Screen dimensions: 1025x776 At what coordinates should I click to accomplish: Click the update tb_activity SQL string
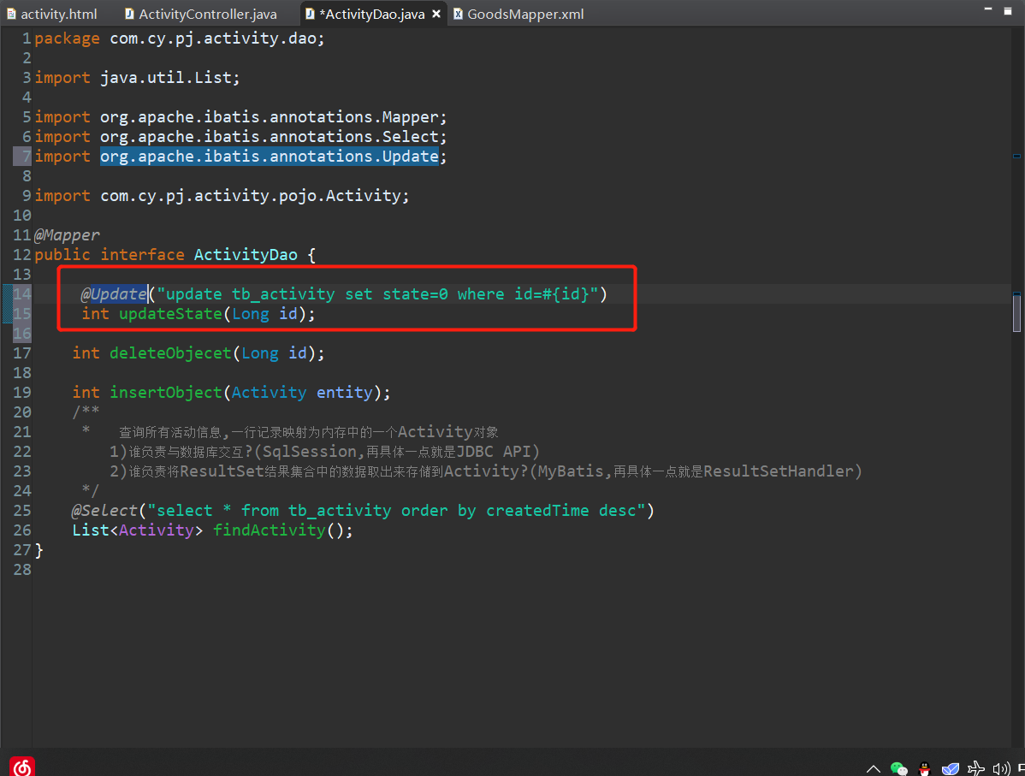(378, 293)
